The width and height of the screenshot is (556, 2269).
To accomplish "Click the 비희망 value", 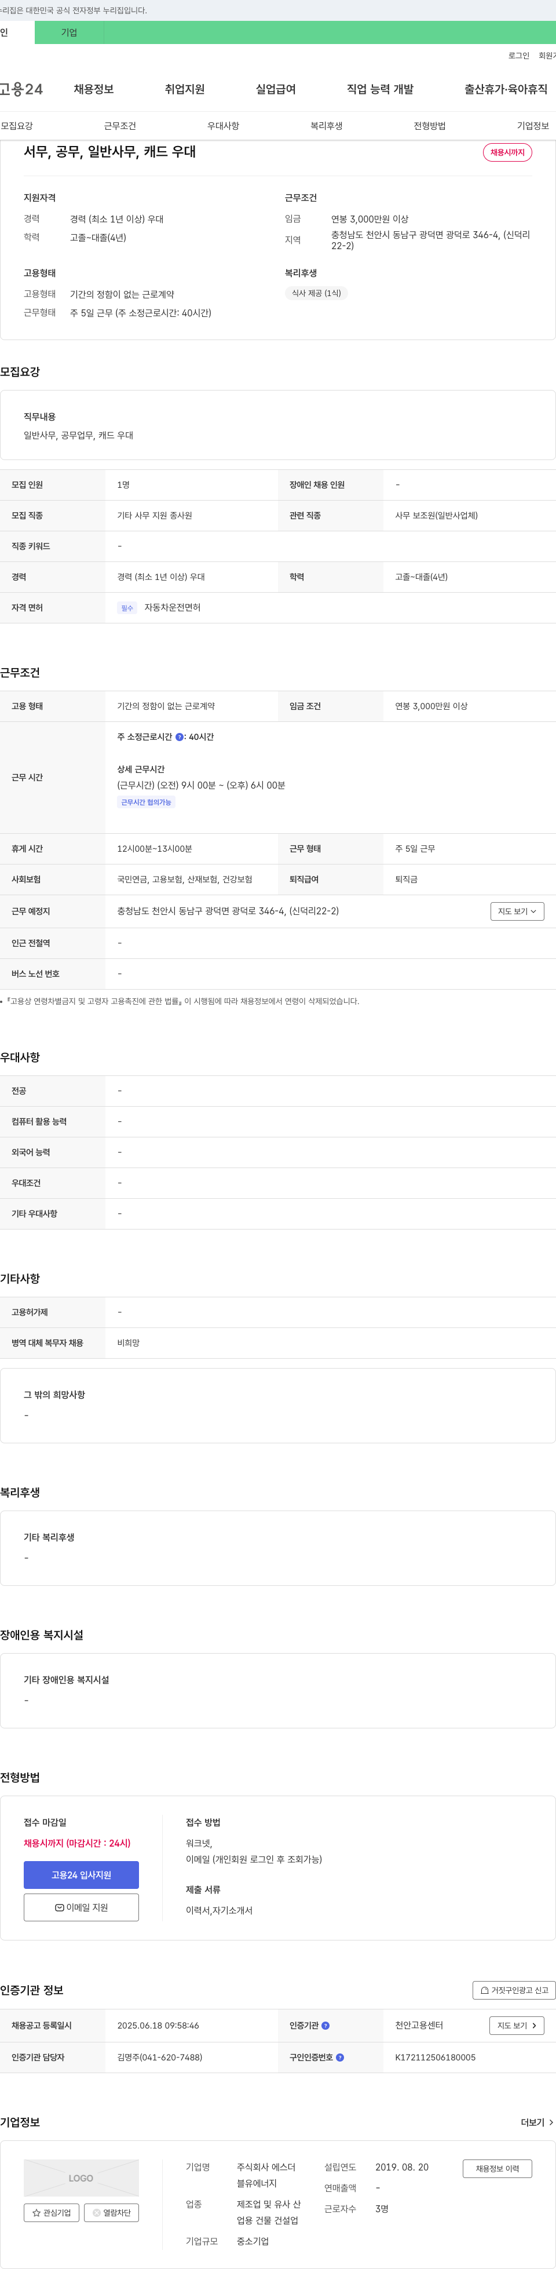I will click(x=129, y=1343).
